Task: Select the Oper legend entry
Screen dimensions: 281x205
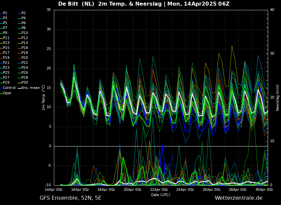Action: (7, 93)
